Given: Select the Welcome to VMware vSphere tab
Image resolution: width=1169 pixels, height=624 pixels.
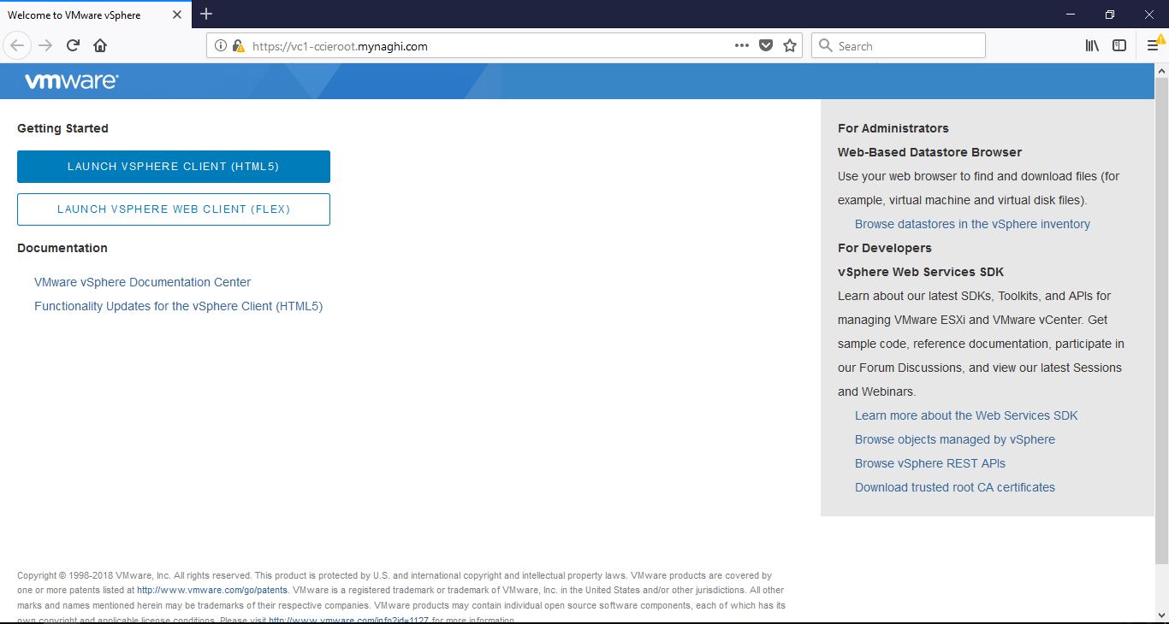Looking at the screenshot, I should click(86, 15).
